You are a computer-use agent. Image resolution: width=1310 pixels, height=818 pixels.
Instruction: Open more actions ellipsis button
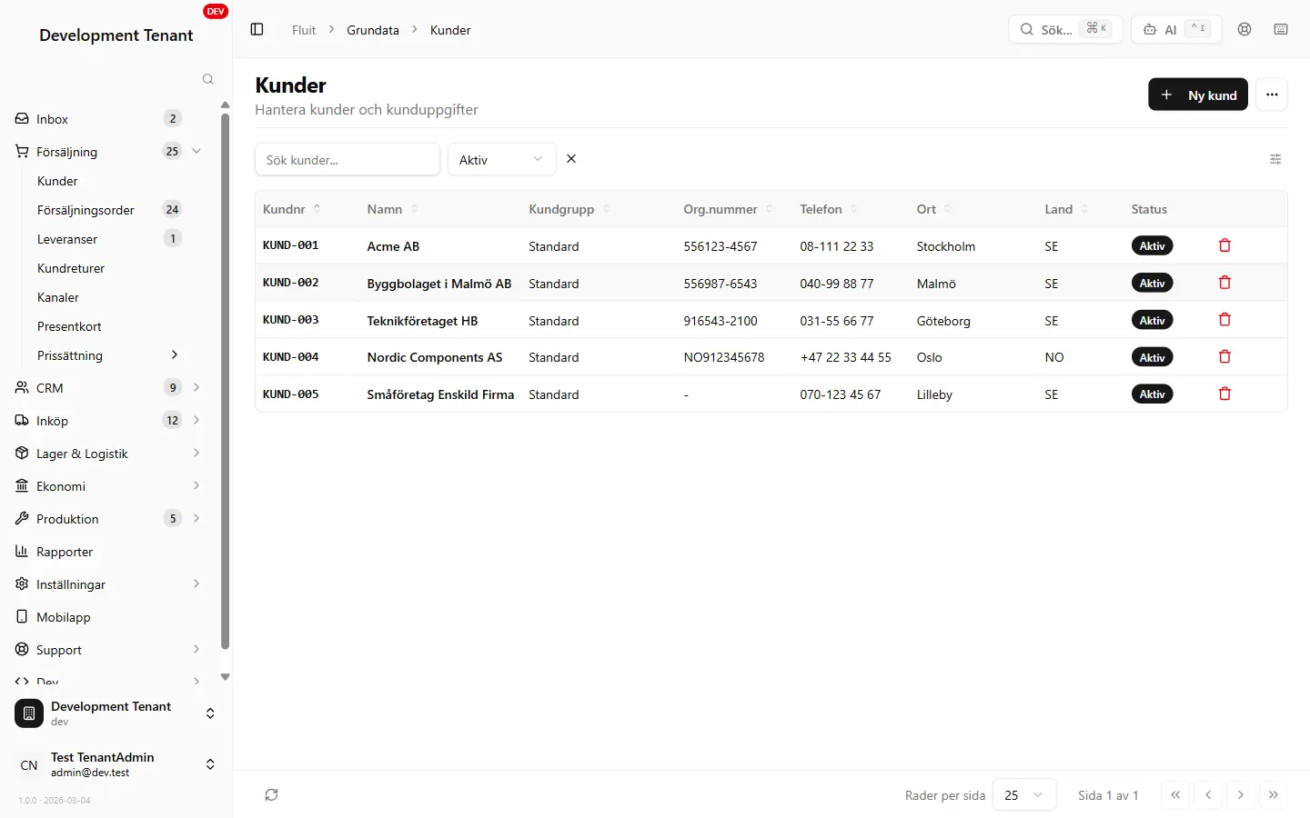tap(1272, 95)
